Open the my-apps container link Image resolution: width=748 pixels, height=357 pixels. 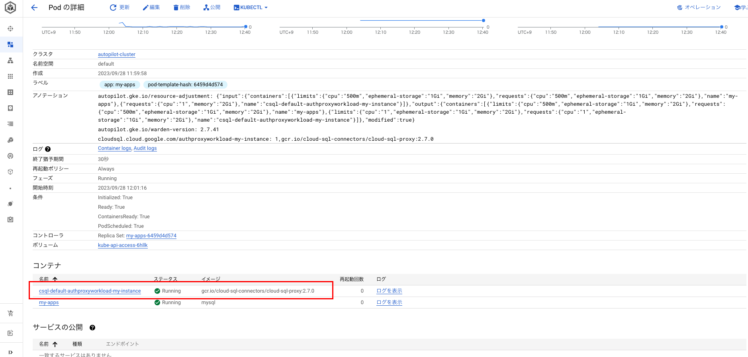click(x=49, y=303)
